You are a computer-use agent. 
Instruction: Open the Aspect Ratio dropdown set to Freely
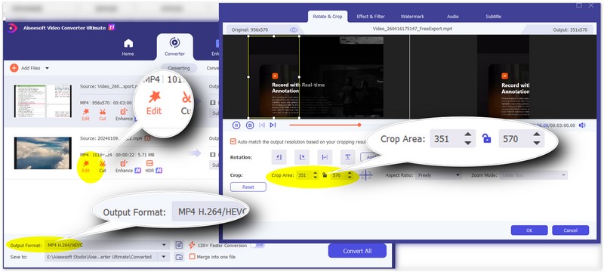[x=439, y=175]
